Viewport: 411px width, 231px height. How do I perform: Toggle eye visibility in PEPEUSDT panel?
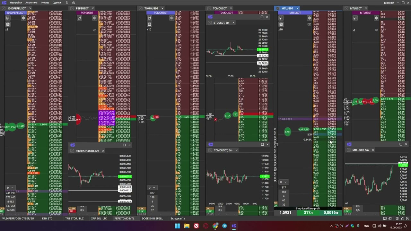coord(95,30)
